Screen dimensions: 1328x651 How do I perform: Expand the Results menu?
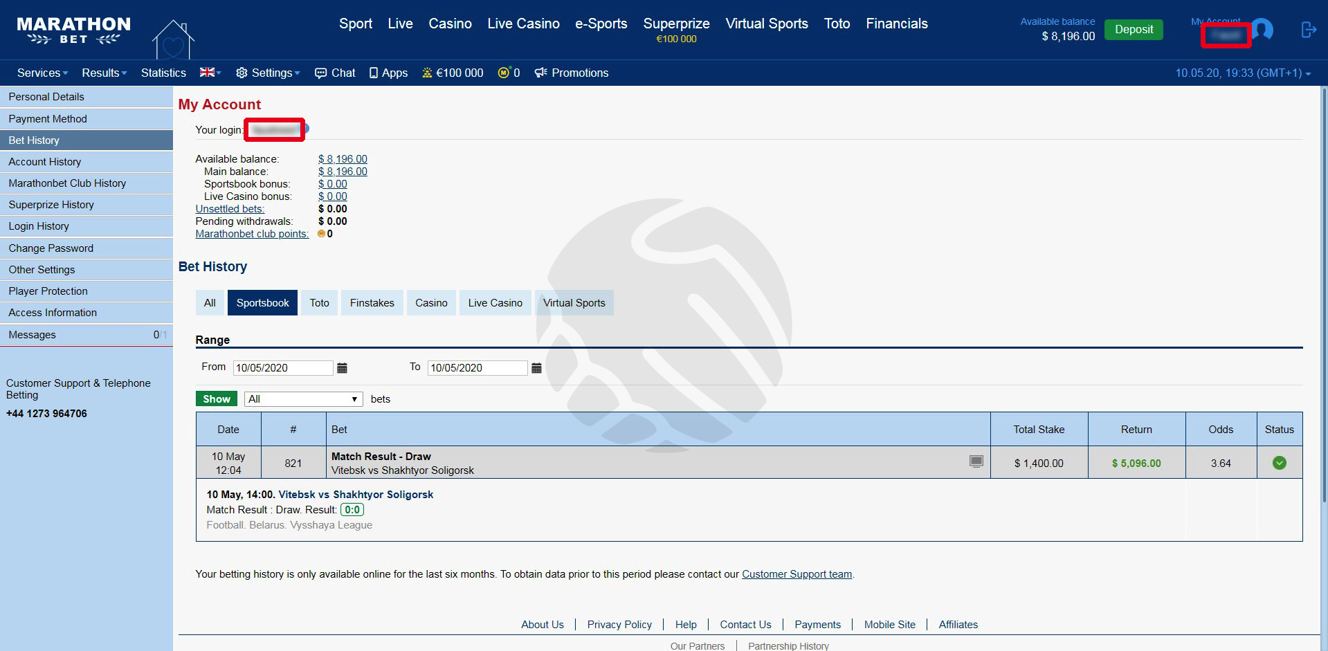pyautogui.click(x=104, y=73)
